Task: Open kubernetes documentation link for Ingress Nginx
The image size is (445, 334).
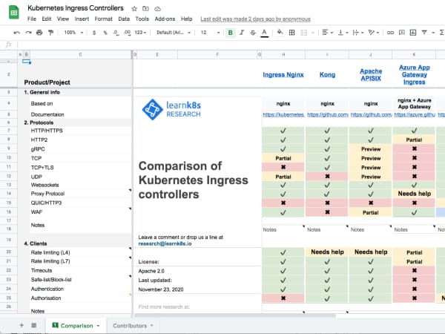Action: [283, 115]
